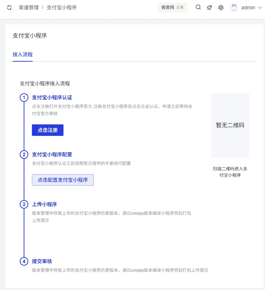Click the 微官网 正常 status button
Screen dimensions: 265x290
[x=172, y=8]
